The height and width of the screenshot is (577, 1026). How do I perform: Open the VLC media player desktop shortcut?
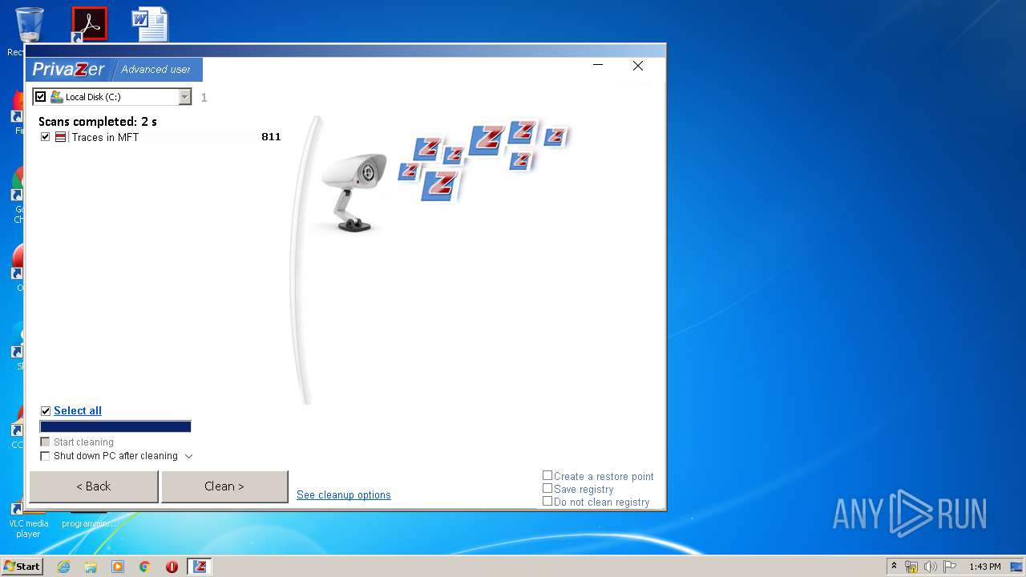(28, 521)
